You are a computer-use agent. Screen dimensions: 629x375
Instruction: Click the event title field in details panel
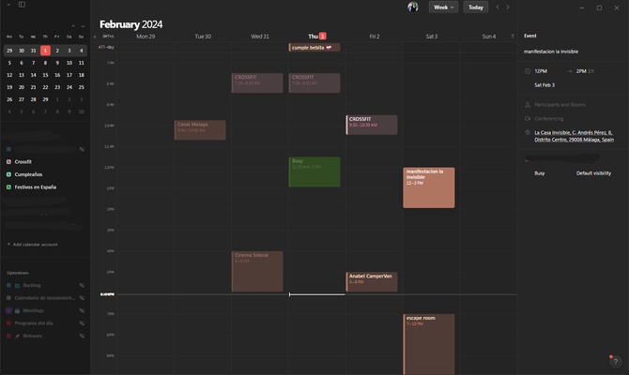coord(551,52)
